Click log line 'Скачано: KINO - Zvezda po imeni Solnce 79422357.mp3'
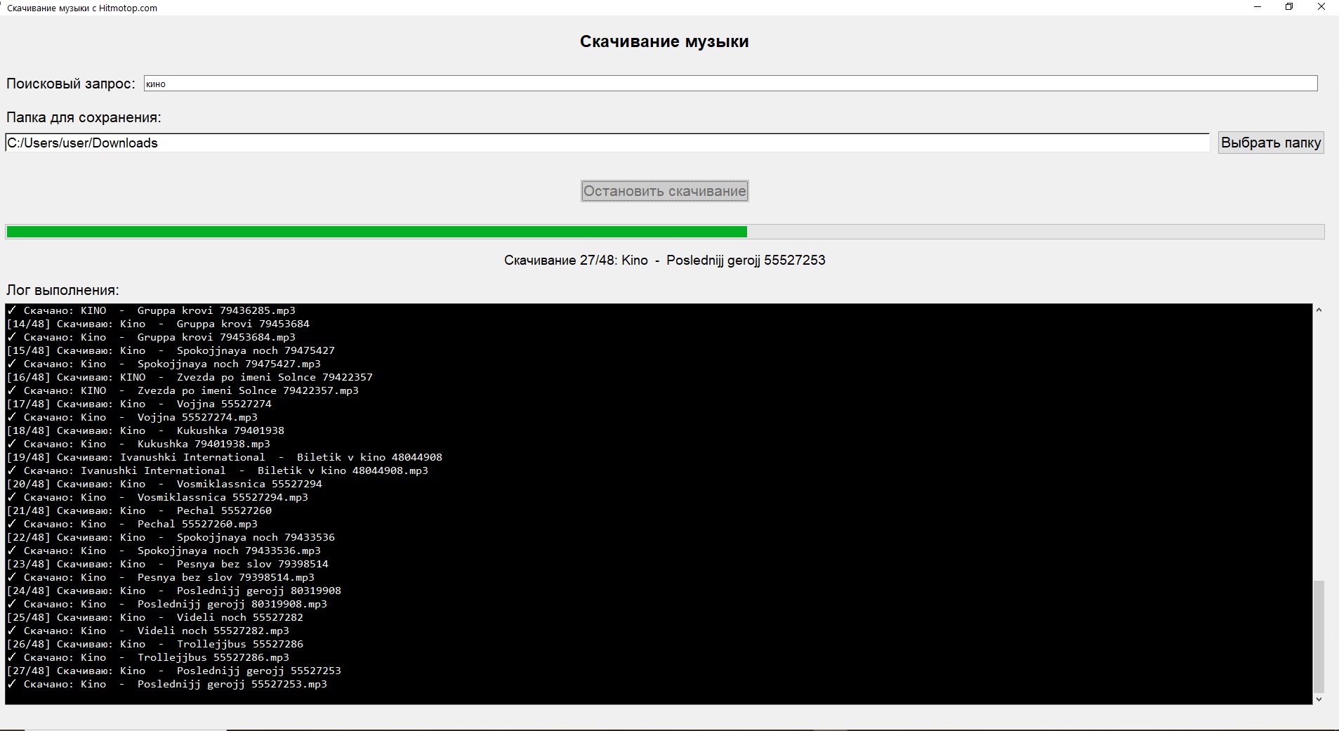This screenshot has width=1339, height=731. [183, 390]
